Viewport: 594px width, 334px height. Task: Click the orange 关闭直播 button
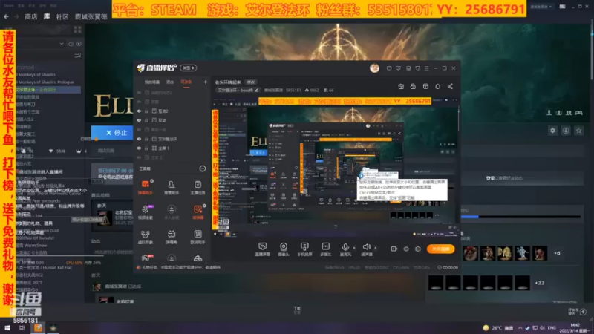440,249
